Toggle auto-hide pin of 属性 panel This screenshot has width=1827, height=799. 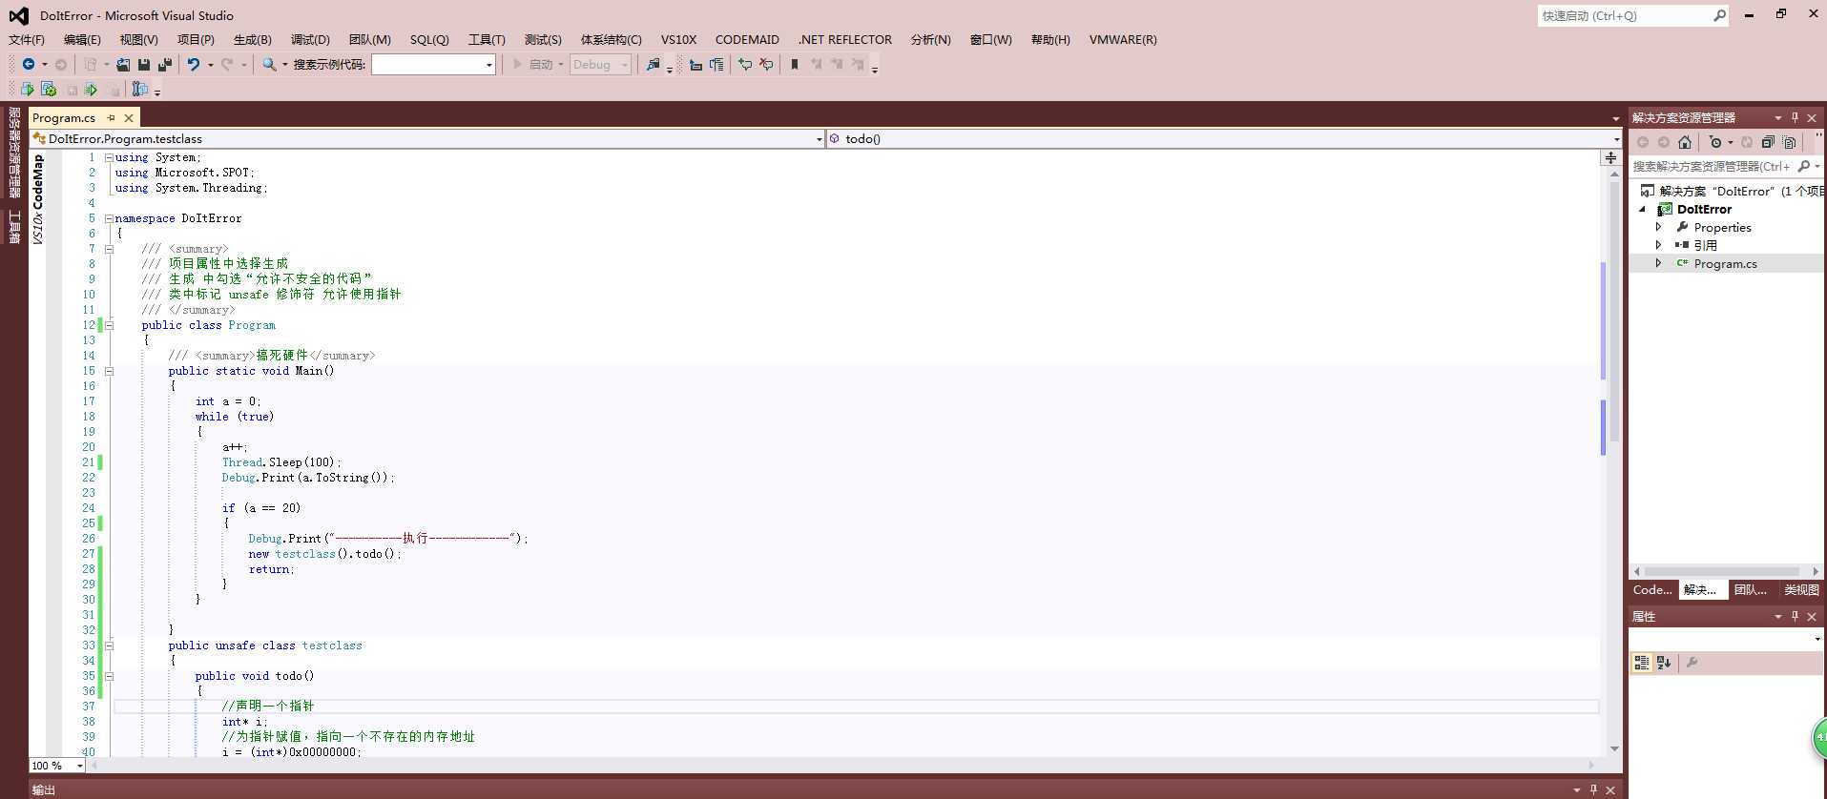click(1795, 616)
